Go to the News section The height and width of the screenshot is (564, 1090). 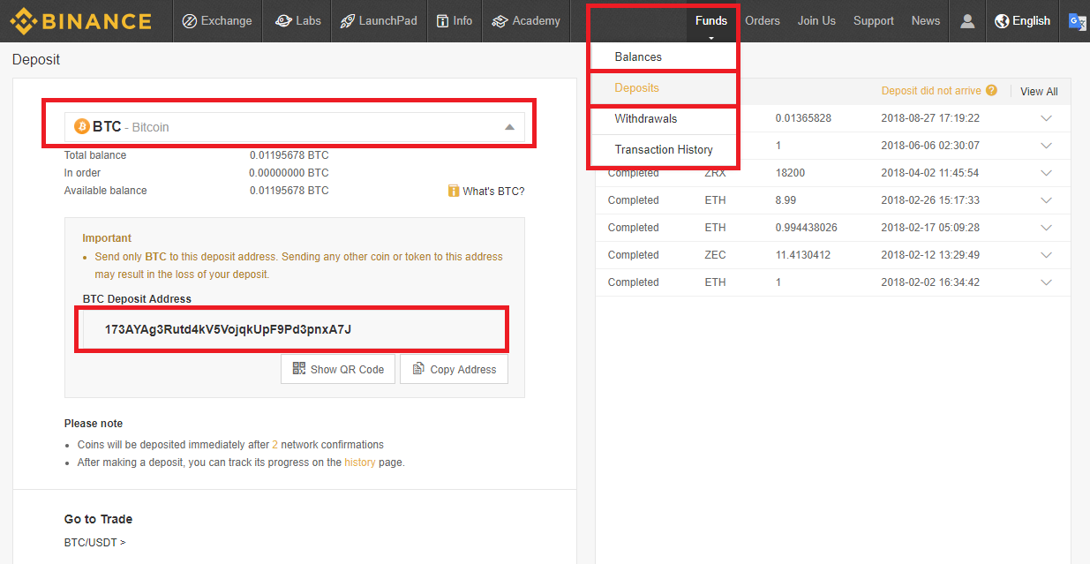(x=926, y=21)
